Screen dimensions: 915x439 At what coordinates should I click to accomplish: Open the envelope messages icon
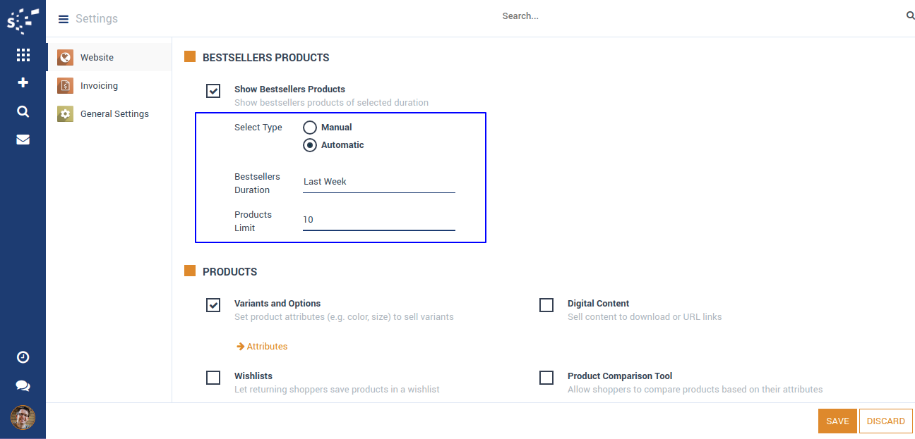[23, 140]
